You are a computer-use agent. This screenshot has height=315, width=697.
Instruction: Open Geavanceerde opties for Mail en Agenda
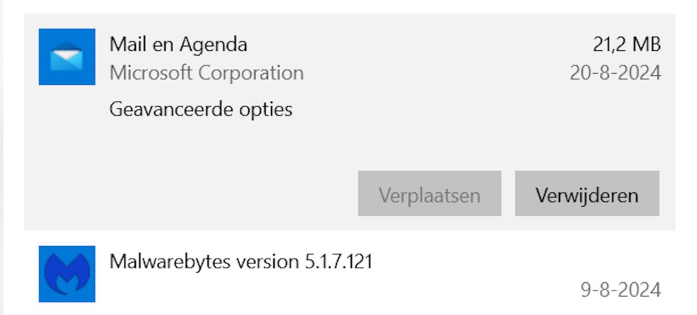(x=201, y=109)
